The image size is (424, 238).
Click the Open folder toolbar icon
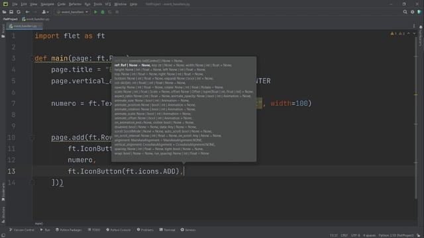(x=5, y=12)
